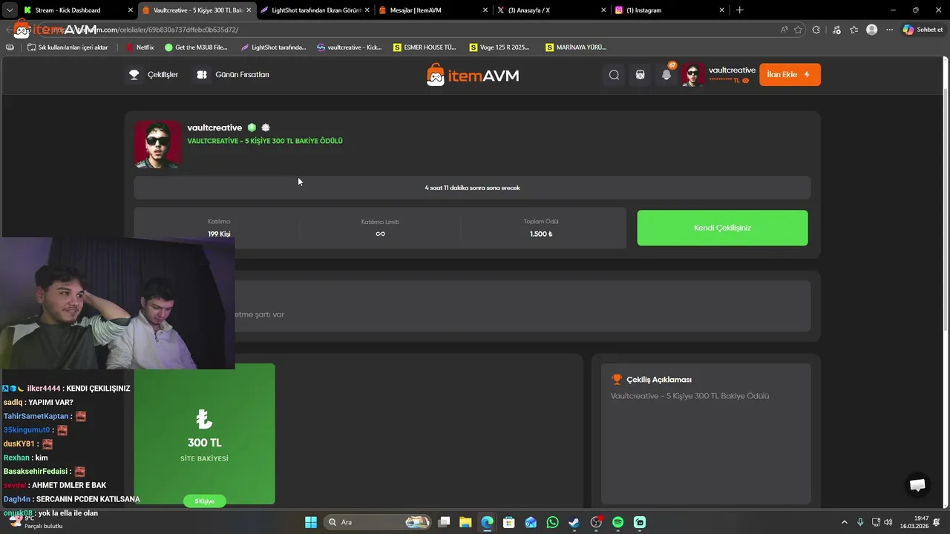
Task: Open WhatsApp from the taskbar
Action: (x=552, y=522)
